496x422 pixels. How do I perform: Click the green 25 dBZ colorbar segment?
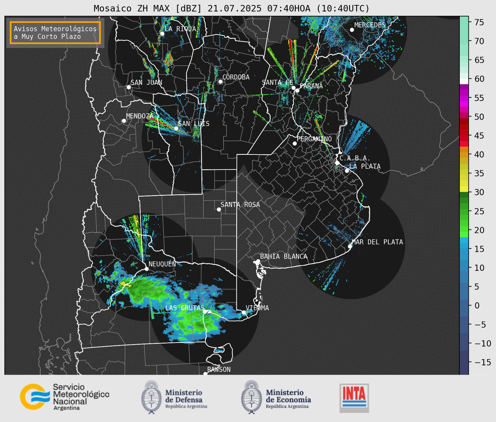click(464, 211)
